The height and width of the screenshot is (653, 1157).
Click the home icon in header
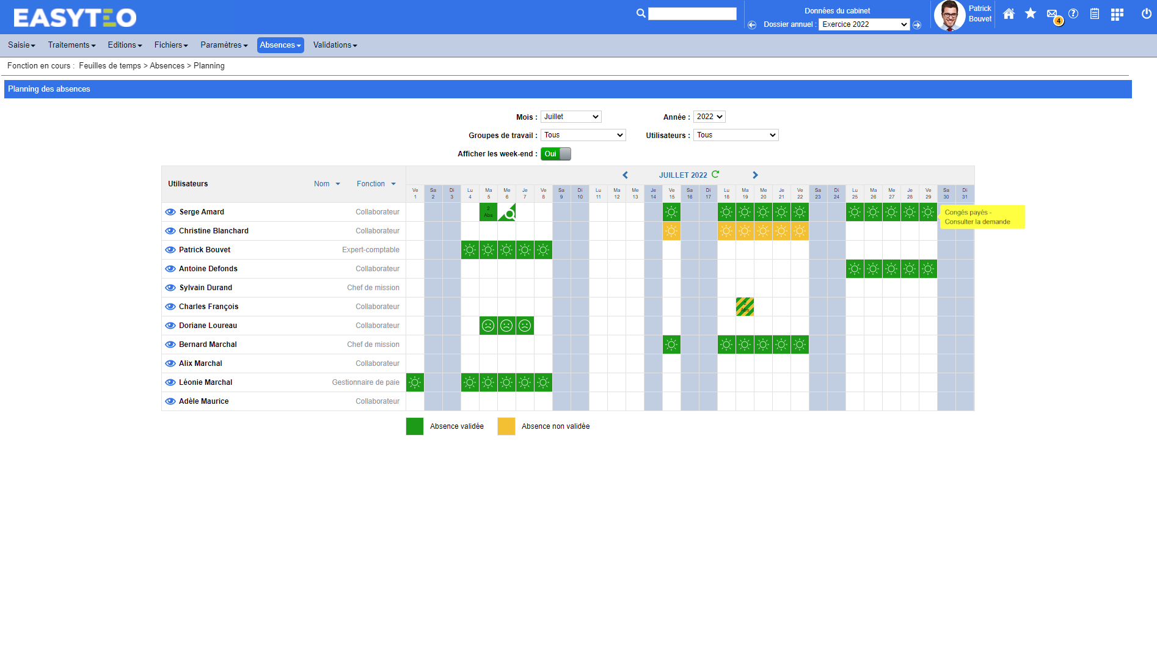pos(1009,14)
